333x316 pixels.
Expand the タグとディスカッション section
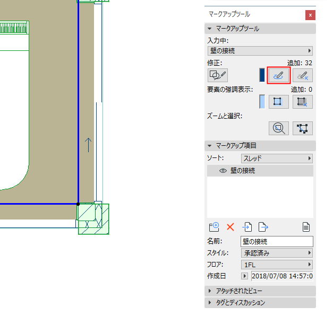260,303
